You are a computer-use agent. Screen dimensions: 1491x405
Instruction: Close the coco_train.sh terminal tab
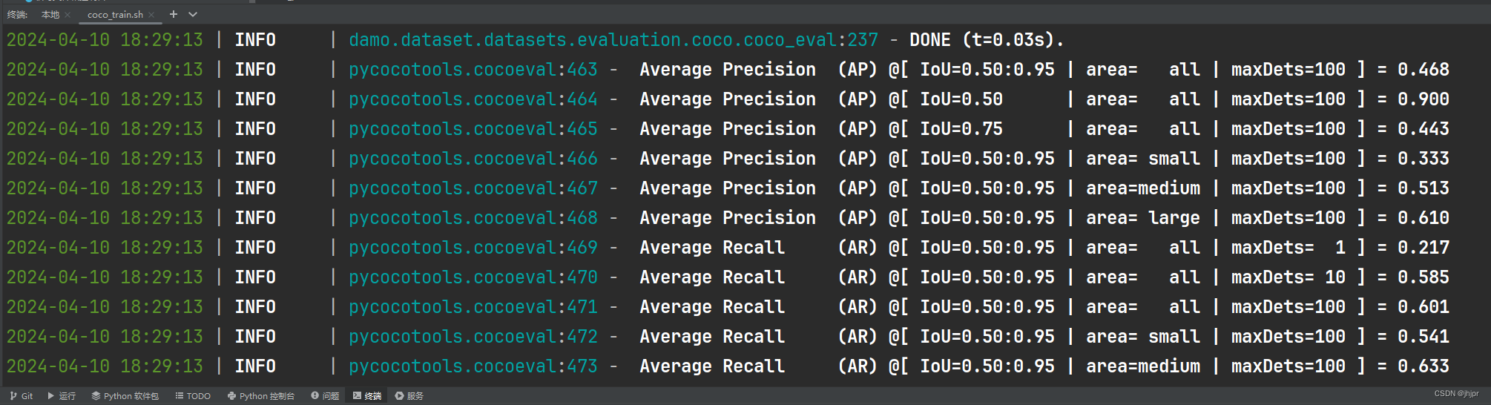pos(151,15)
